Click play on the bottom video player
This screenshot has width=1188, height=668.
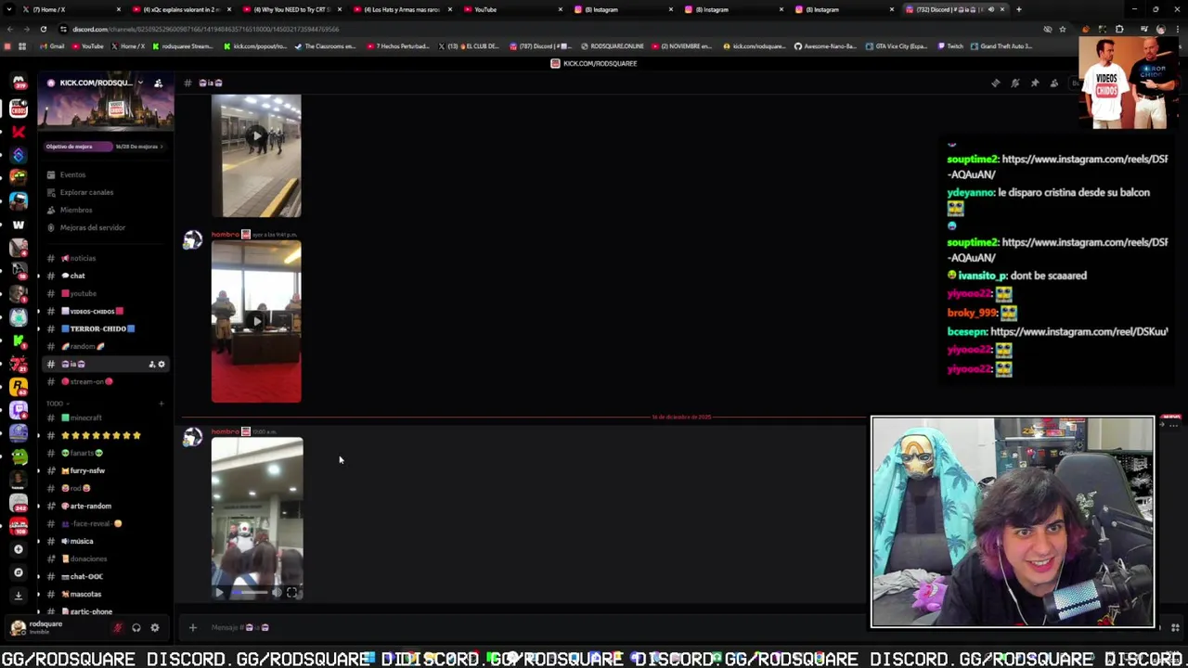pyautogui.click(x=219, y=592)
